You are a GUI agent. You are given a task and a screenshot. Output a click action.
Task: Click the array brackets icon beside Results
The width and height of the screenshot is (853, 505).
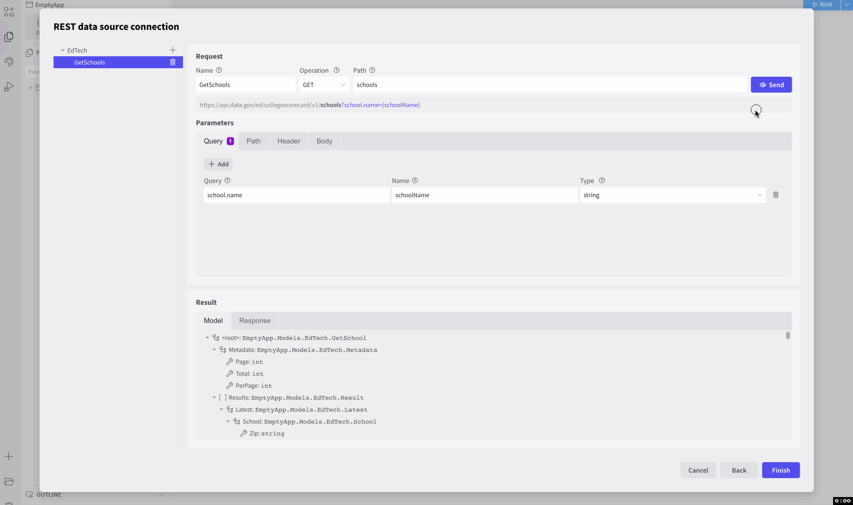(x=223, y=397)
